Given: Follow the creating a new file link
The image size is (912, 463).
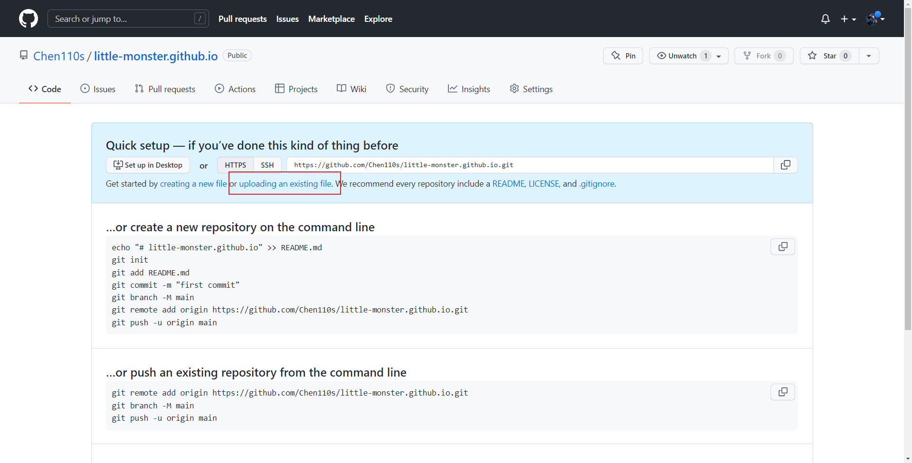Looking at the screenshot, I should point(193,184).
